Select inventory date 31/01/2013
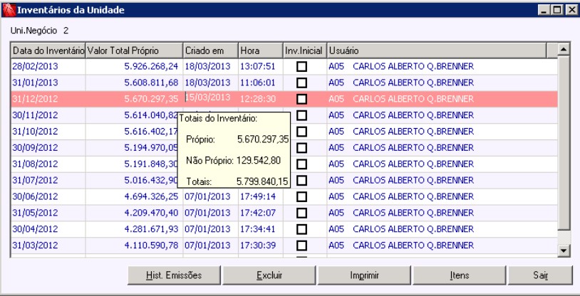Viewport: 580px width, 296px height. point(35,83)
